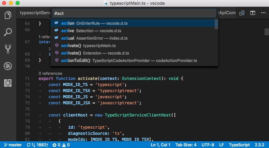Click the method icon beside activate() typescriptMain.ts

coord(57,45)
